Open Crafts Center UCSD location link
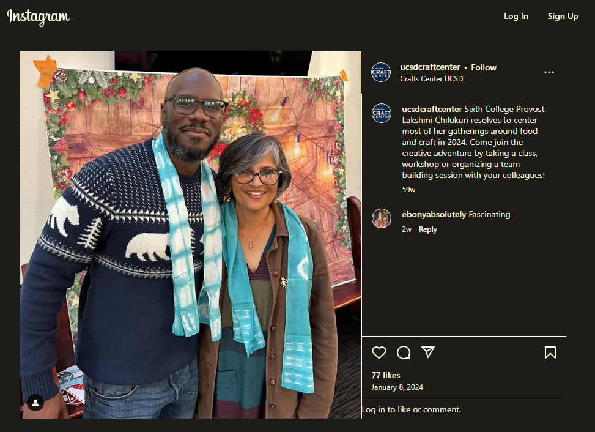The image size is (595, 432). pyautogui.click(x=432, y=78)
